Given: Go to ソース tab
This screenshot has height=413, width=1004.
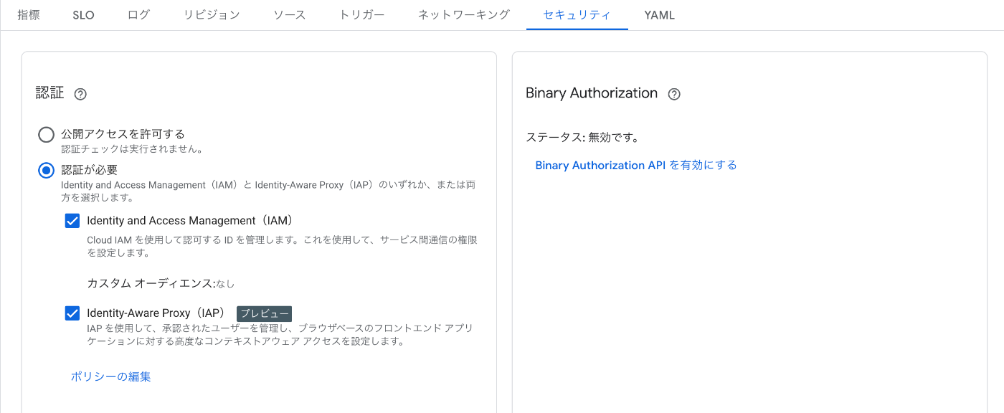Looking at the screenshot, I should pos(290,15).
